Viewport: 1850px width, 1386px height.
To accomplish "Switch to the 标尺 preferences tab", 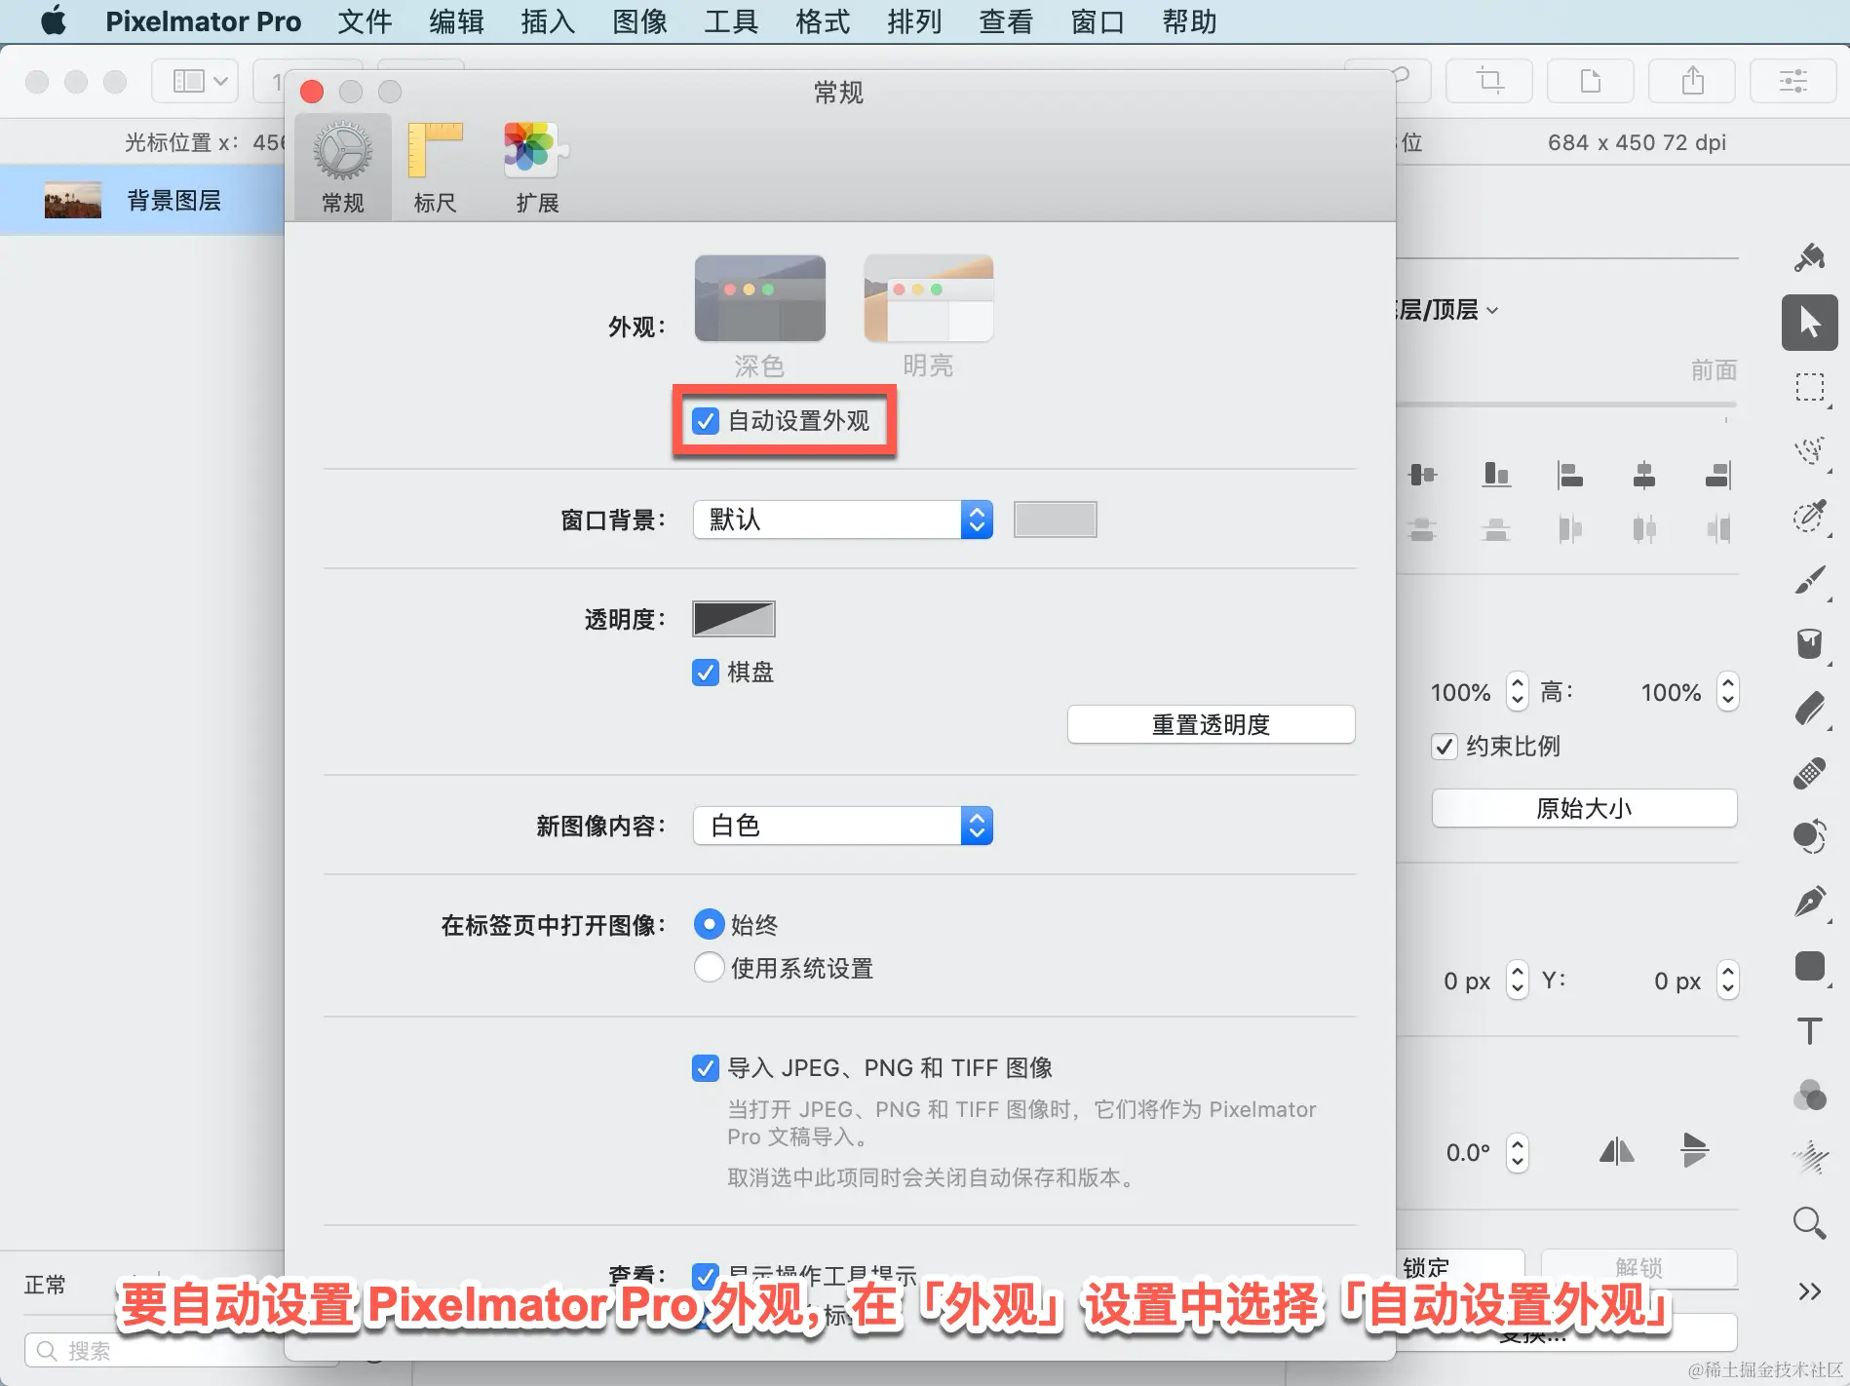I will tap(435, 167).
